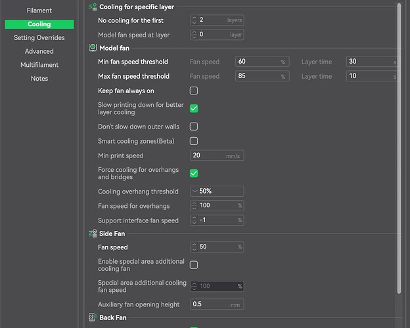The height and width of the screenshot is (328, 410).
Task: Click the Min print speed input field
Action: click(217, 156)
